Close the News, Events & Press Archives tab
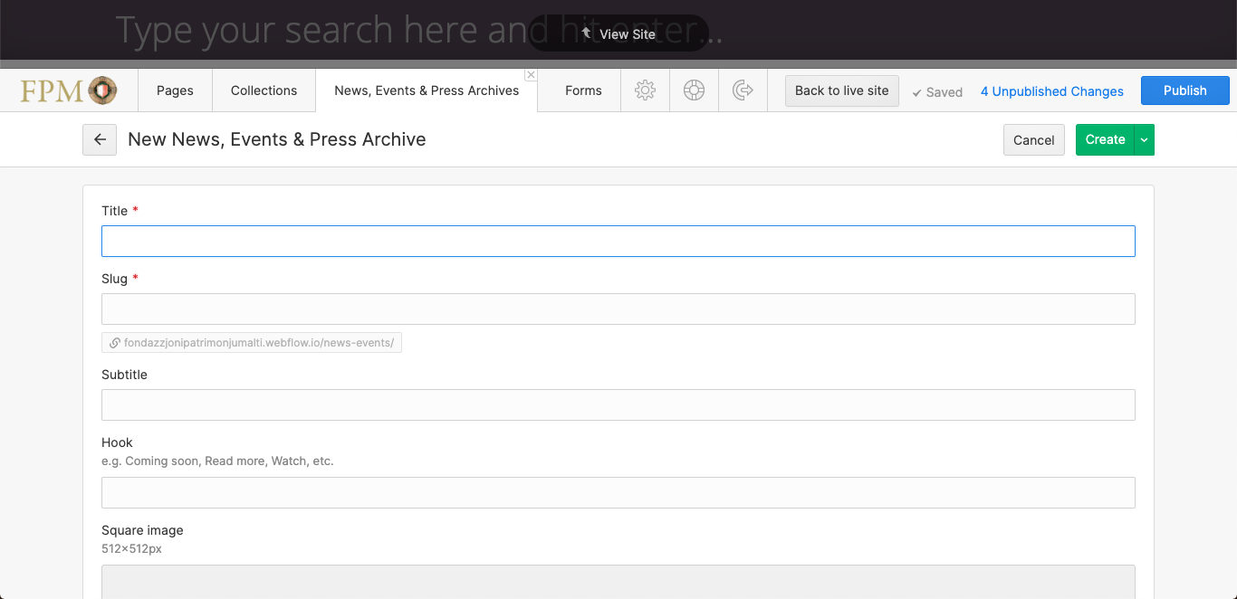1237x599 pixels. pyautogui.click(x=531, y=75)
